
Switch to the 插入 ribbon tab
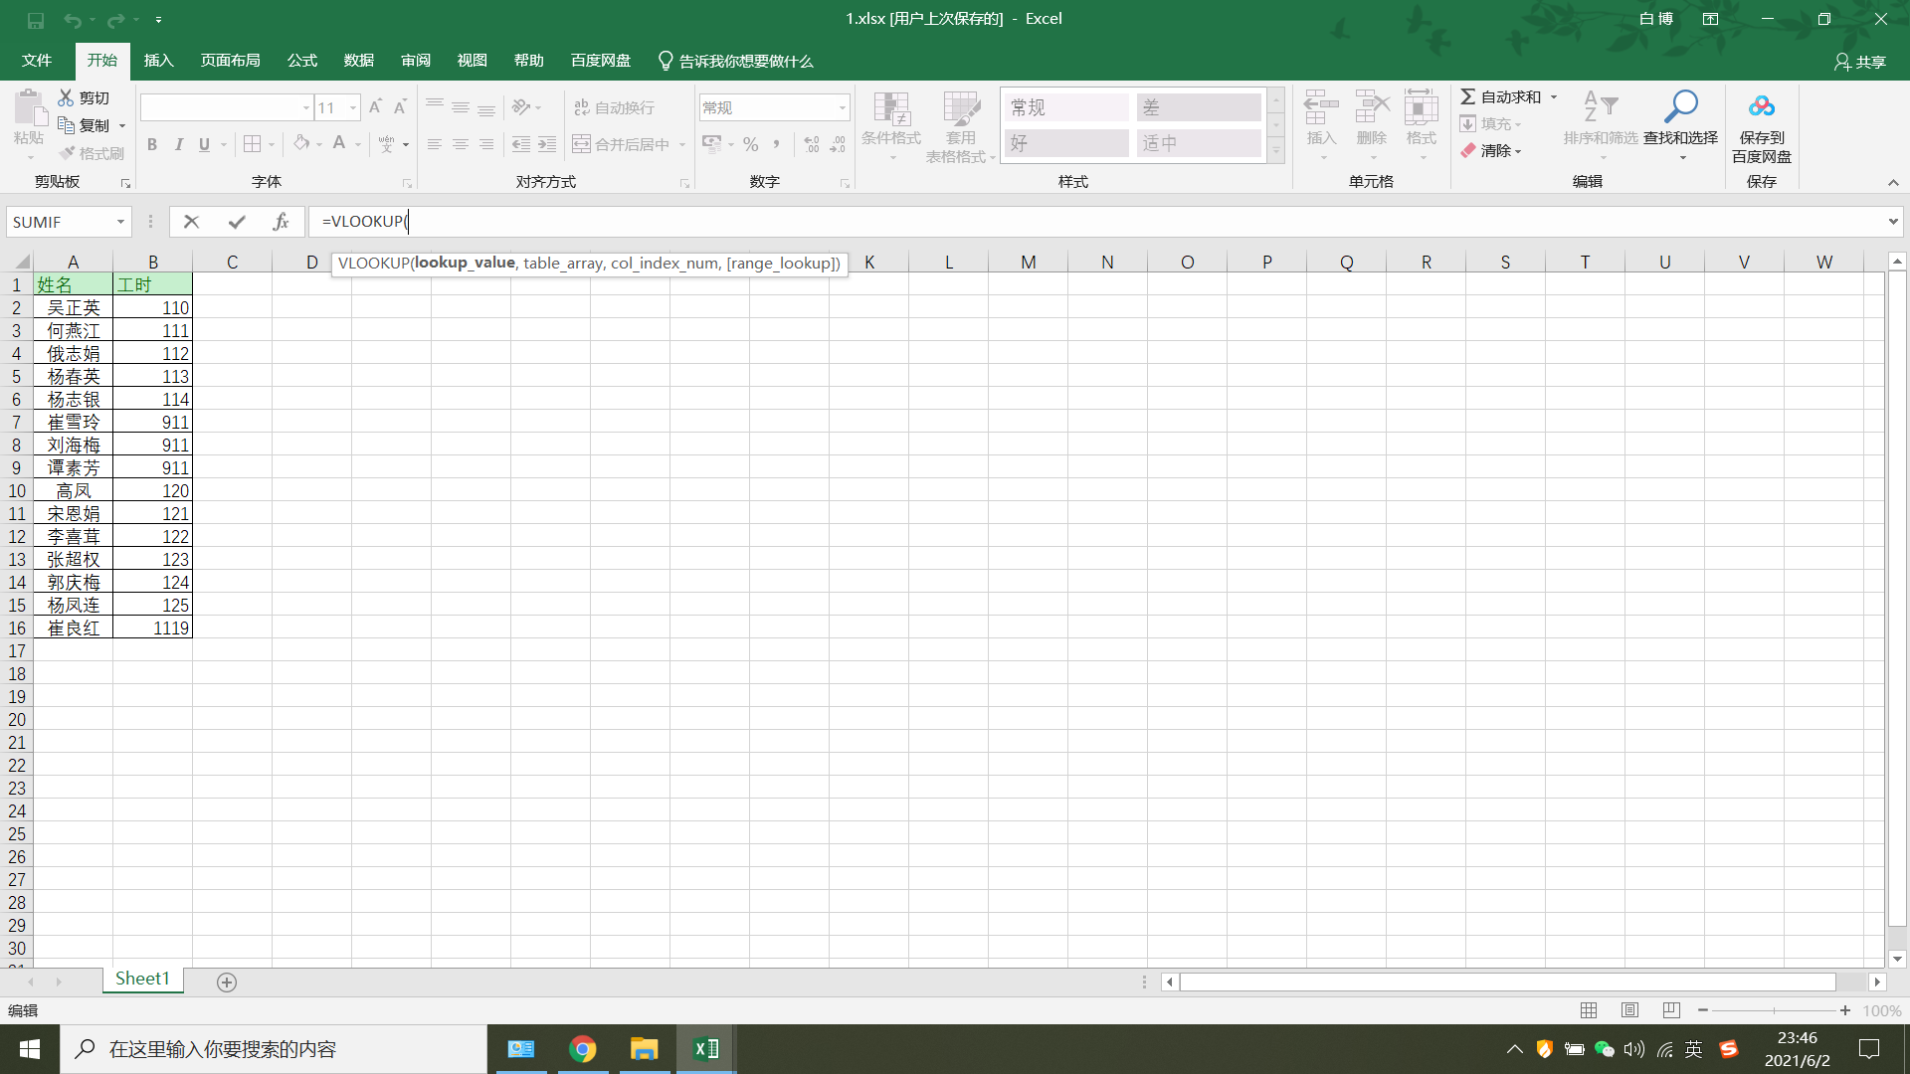157,61
